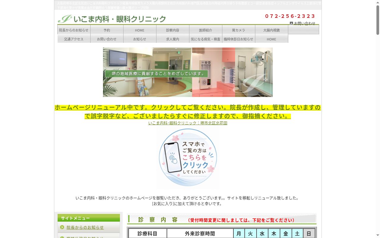
Task: Open the smartphone view circular banner
Action: point(188,158)
